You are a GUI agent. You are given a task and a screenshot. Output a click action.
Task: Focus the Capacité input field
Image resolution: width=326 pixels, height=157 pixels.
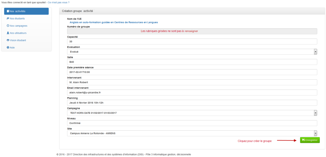(x=192, y=41)
